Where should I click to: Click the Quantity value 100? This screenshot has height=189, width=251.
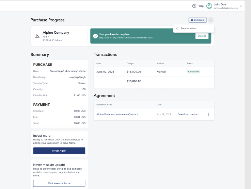[x=83, y=89]
